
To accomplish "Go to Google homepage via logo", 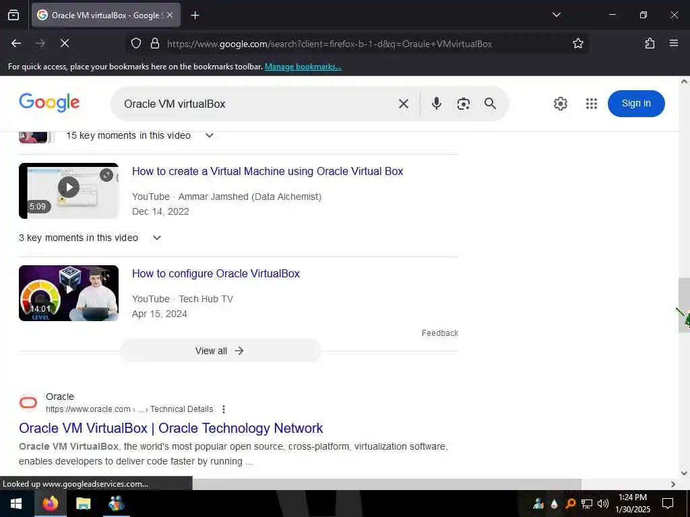I will point(49,103).
